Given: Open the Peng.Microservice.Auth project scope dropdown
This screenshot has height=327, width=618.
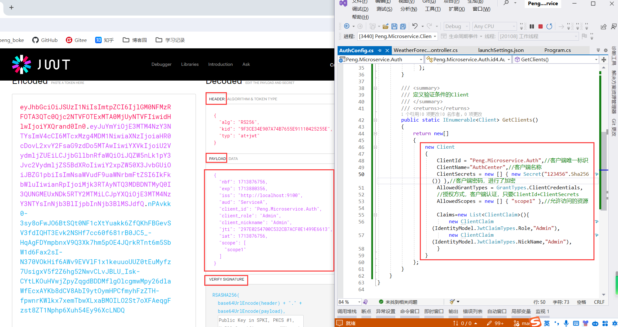Looking at the screenshot, I should click(x=380, y=60).
